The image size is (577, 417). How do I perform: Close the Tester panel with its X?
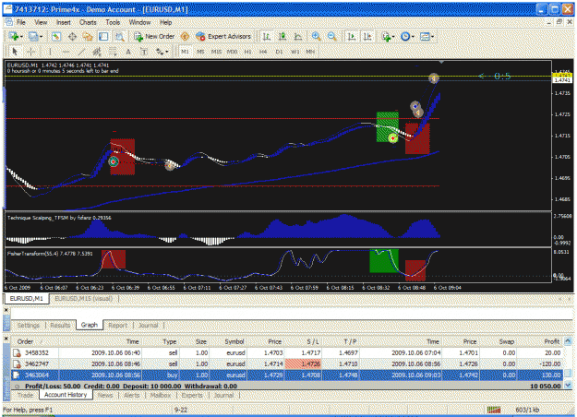click(6, 310)
